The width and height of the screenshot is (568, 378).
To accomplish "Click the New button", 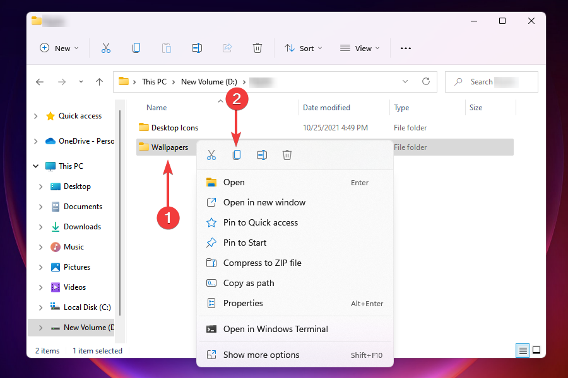I will pyautogui.click(x=59, y=48).
